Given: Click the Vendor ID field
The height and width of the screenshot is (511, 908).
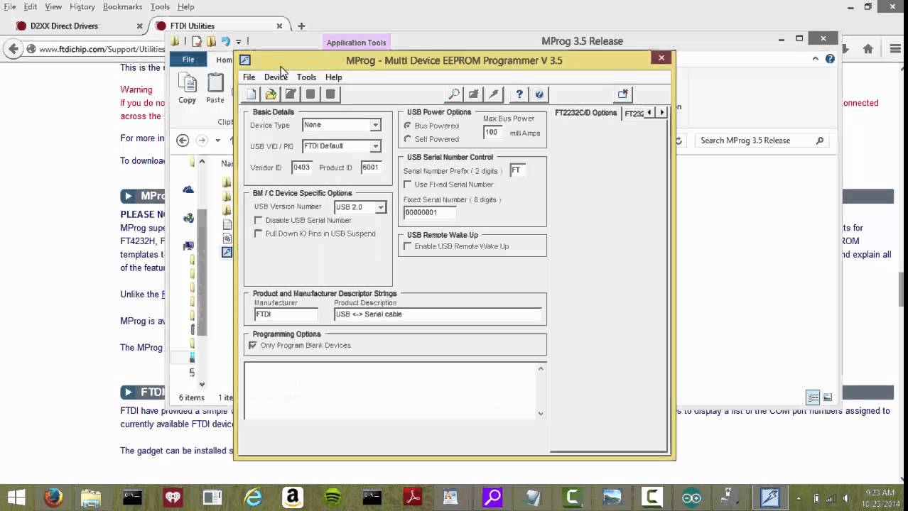Looking at the screenshot, I should click(x=301, y=167).
